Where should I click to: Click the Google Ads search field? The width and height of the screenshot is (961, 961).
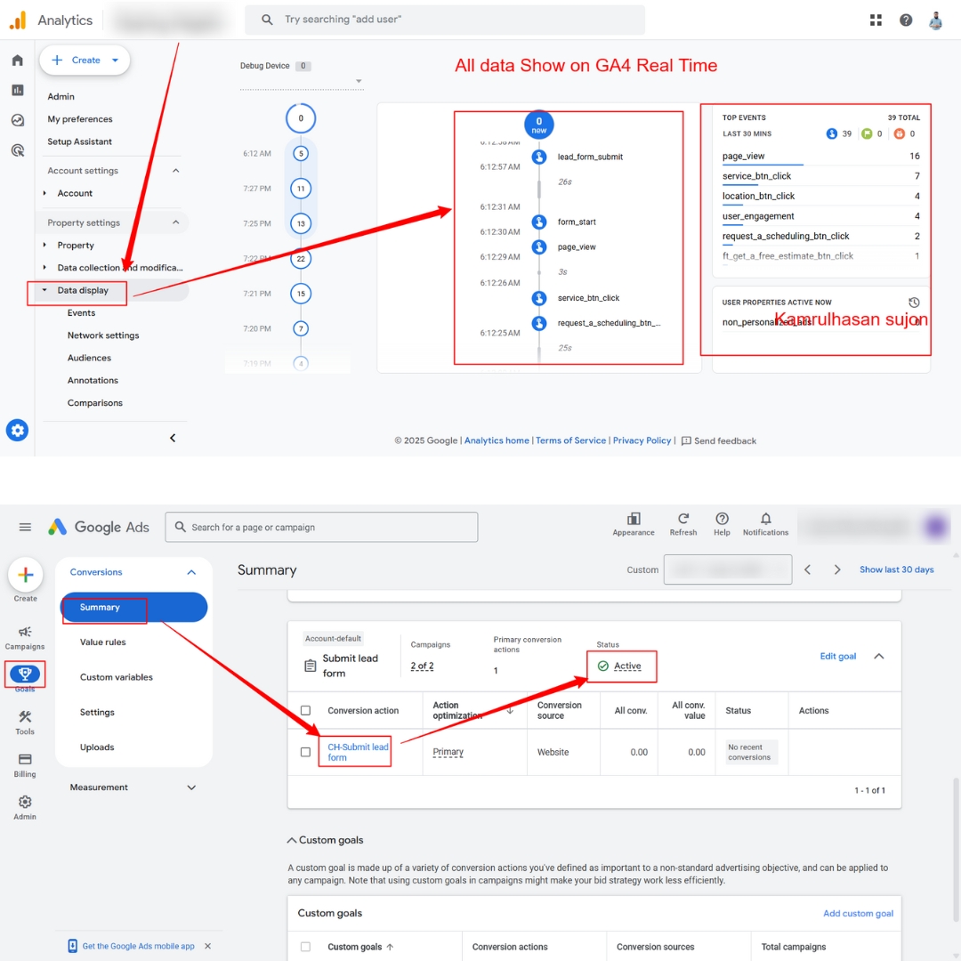click(321, 527)
